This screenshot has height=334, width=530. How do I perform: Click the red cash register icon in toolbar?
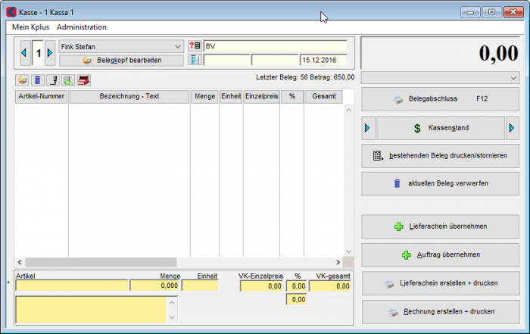83,80
